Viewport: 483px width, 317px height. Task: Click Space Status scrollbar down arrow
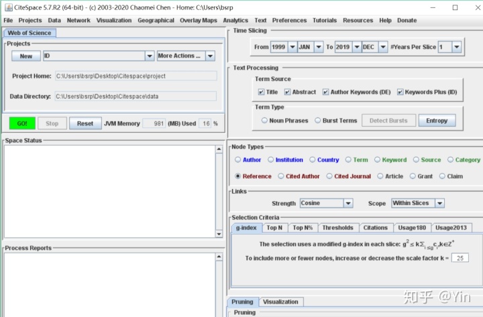[219, 234]
